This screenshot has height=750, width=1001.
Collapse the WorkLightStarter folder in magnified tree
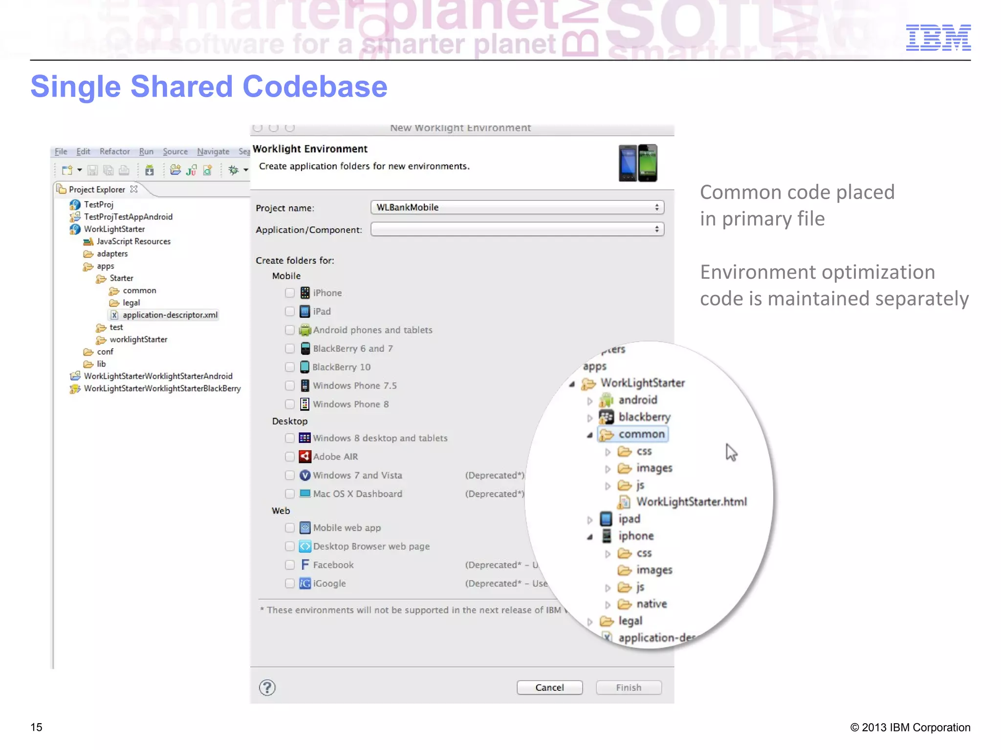(571, 384)
